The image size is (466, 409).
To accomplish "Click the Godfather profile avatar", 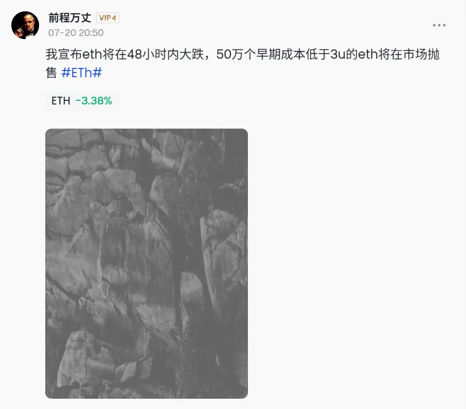I will point(25,25).
